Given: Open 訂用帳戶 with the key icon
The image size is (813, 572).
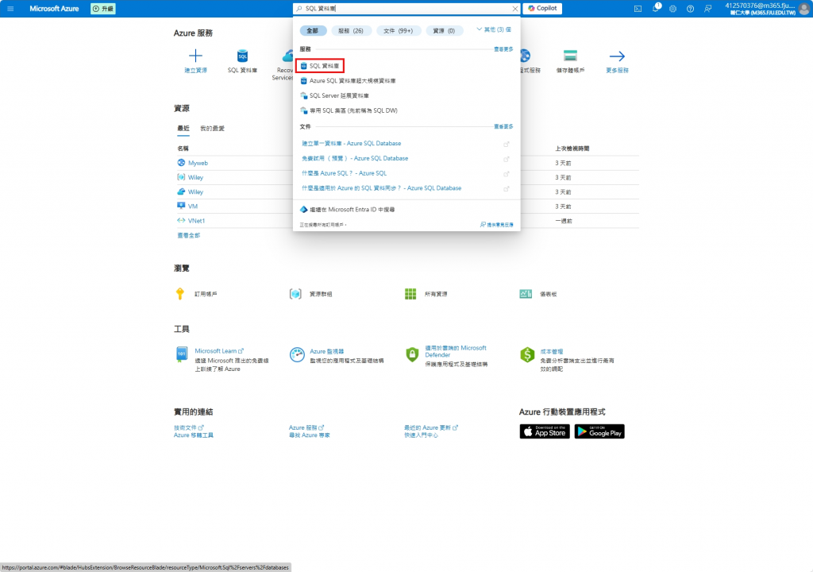Looking at the screenshot, I should [197, 294].
